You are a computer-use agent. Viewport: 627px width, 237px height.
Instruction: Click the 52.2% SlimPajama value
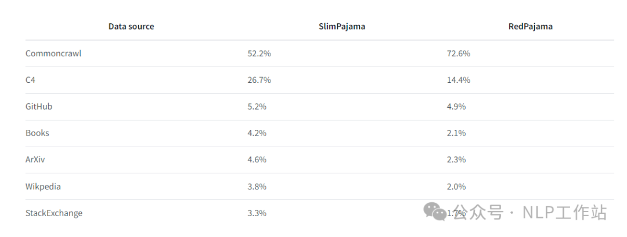click(259, 53)
